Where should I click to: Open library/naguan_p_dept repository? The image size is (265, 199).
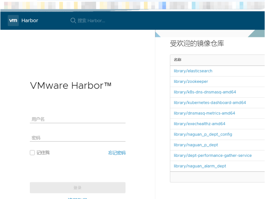(x=196, y=145)
